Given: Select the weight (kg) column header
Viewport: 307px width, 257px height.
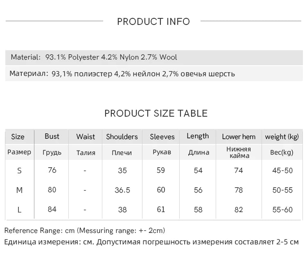Looking at the screenshot, I should (282, 137).
